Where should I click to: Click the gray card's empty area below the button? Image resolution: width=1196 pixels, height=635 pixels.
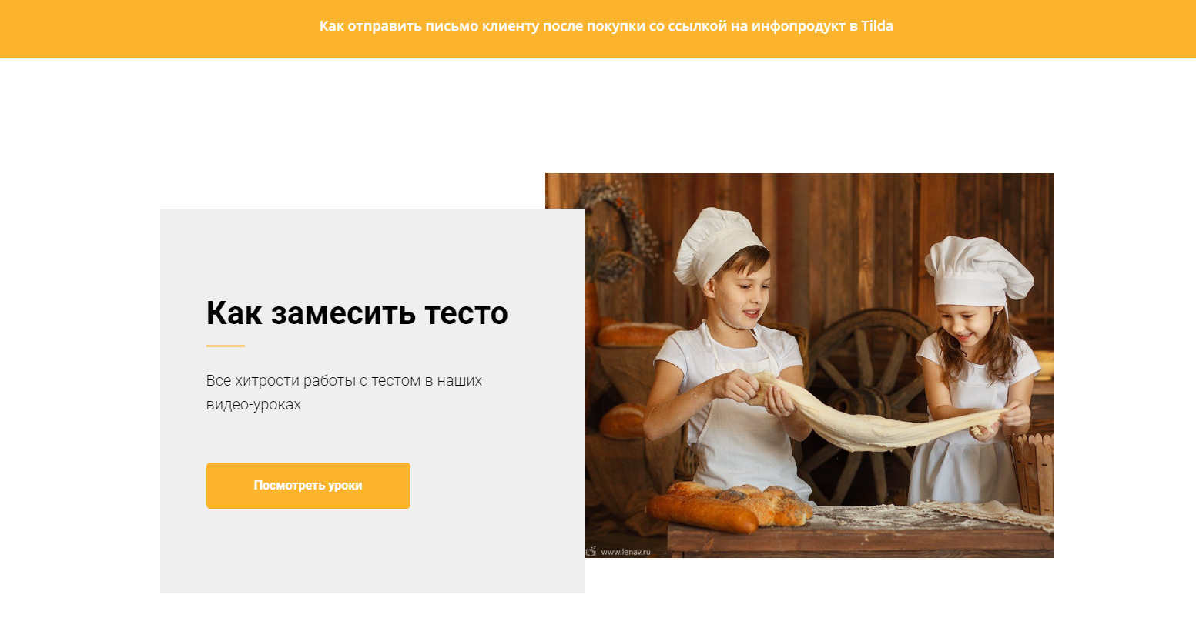(x=373, y=551)
